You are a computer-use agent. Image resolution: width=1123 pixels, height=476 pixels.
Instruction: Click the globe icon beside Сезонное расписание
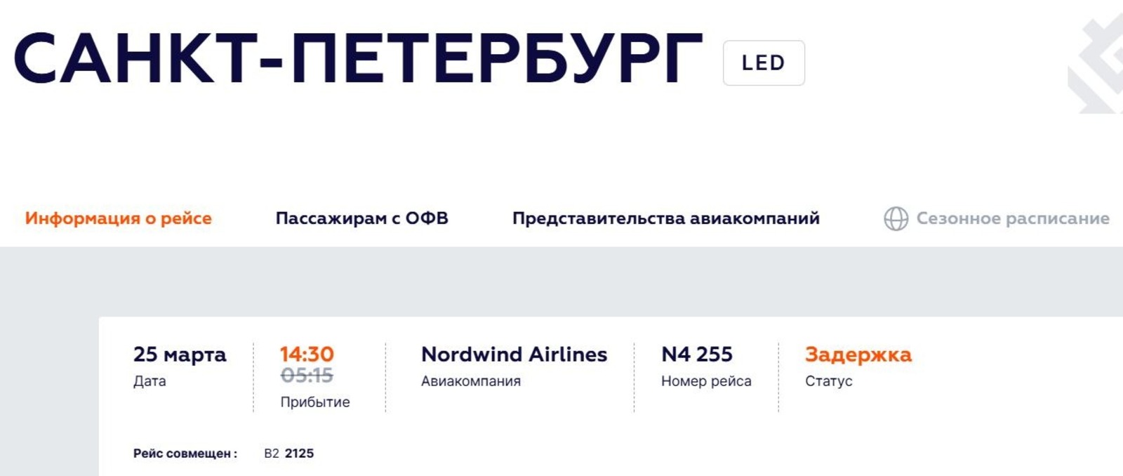[896, 219]
